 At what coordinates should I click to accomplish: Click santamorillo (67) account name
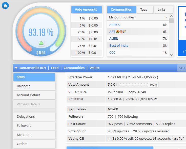pos(33,68)
